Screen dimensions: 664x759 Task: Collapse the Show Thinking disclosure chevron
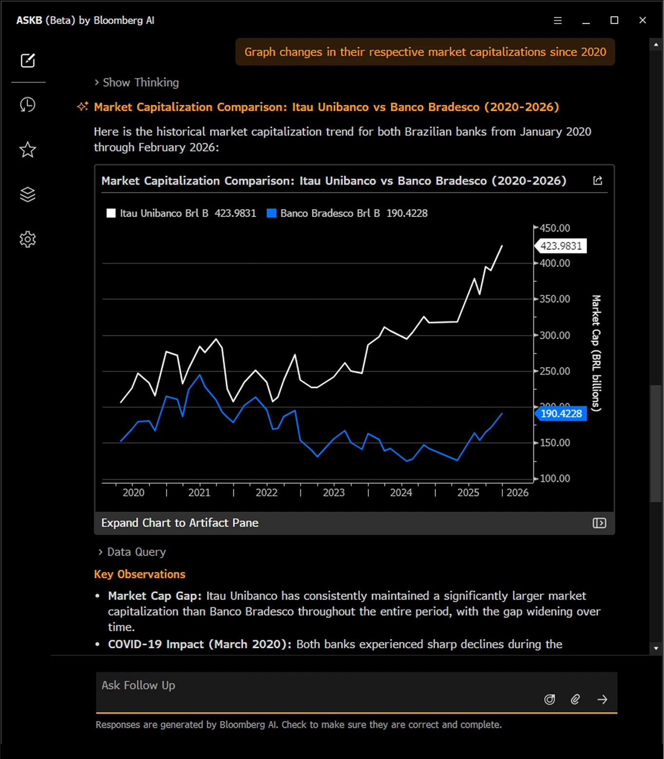[x=96, y=82]
